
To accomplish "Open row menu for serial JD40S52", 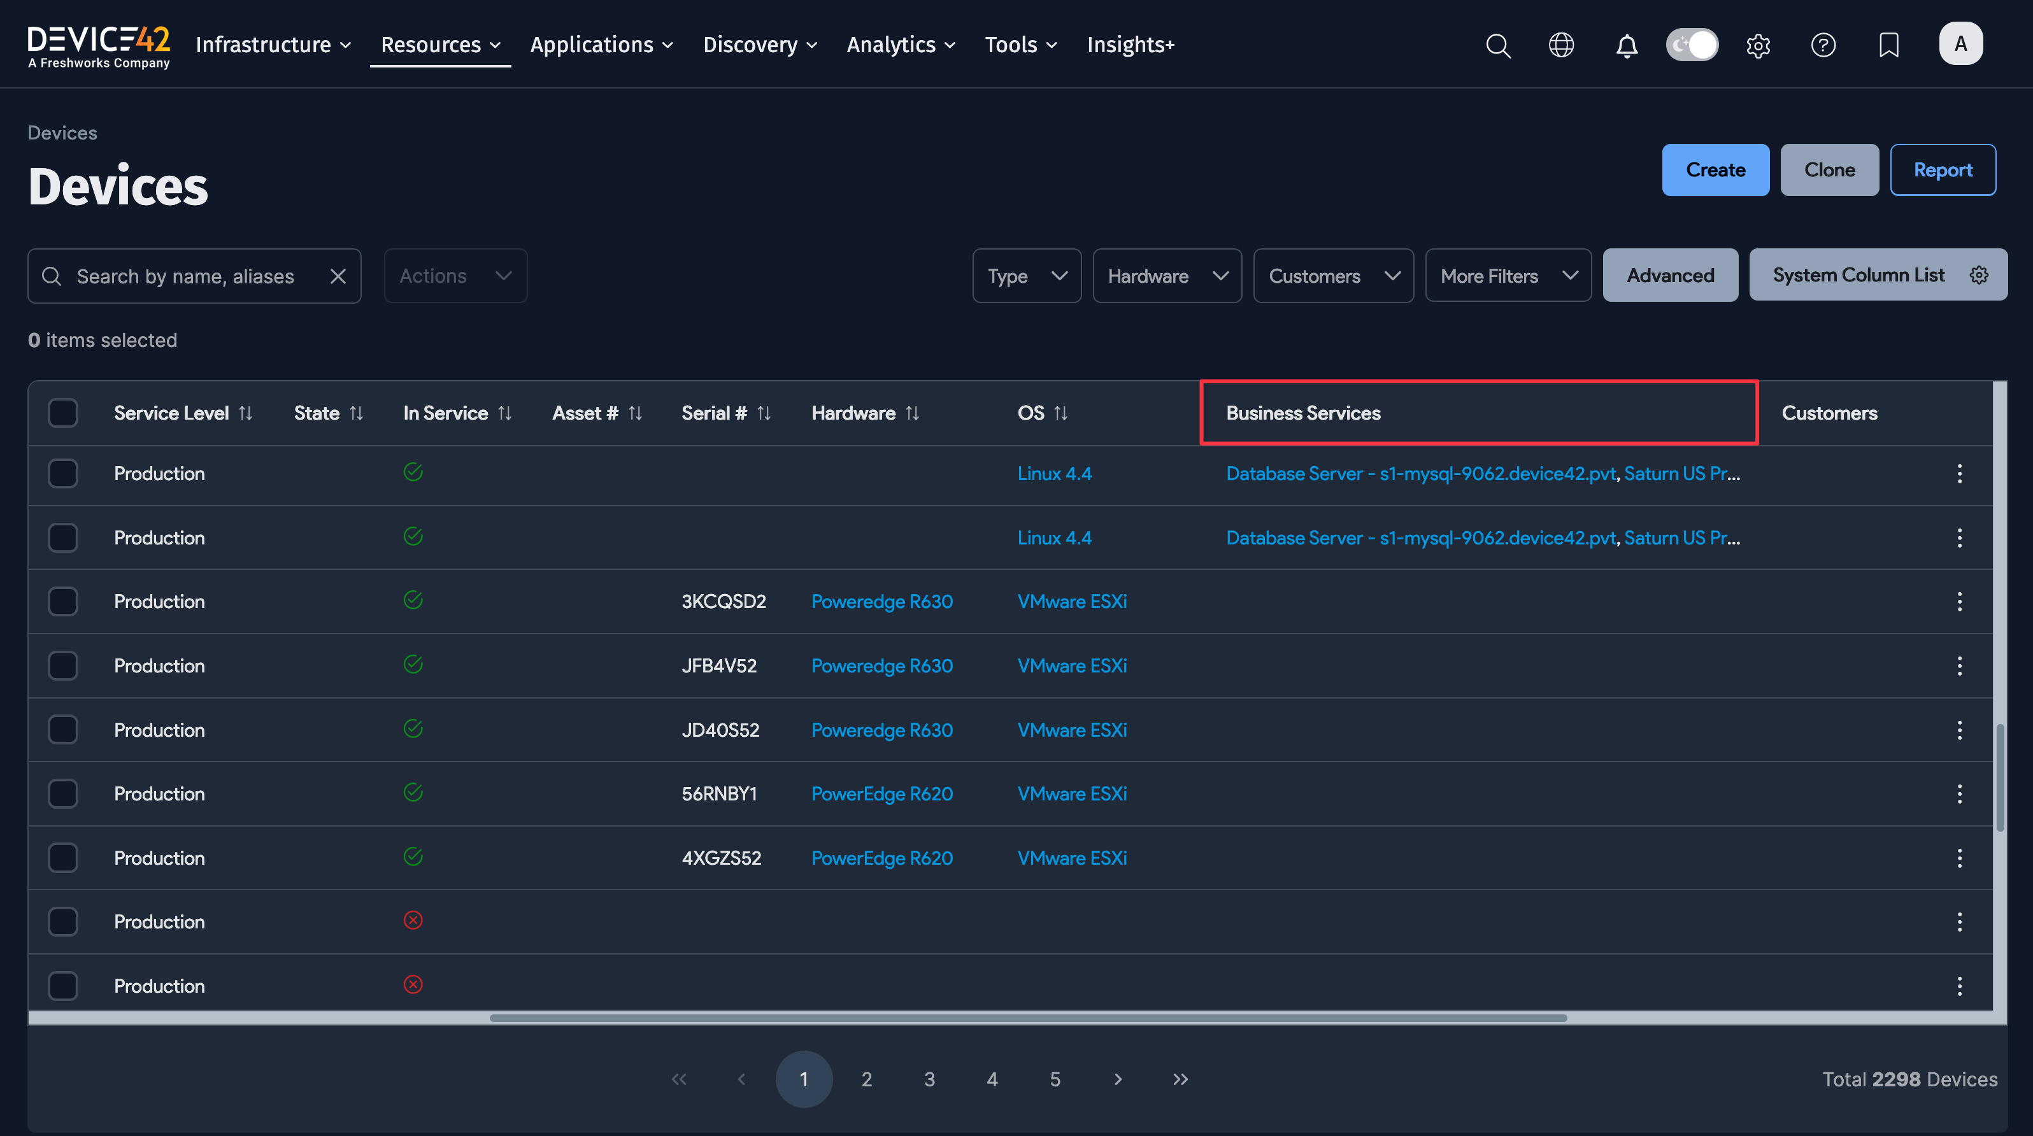I will 1960,730.
